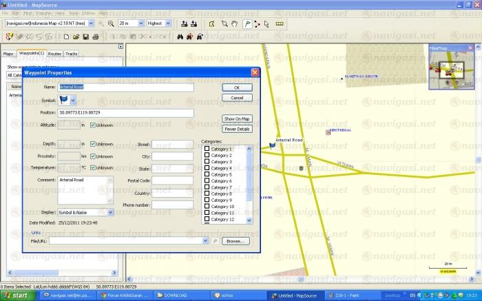Click the Fewer Details button
482x301 pixels.
[x=237, y=129]
